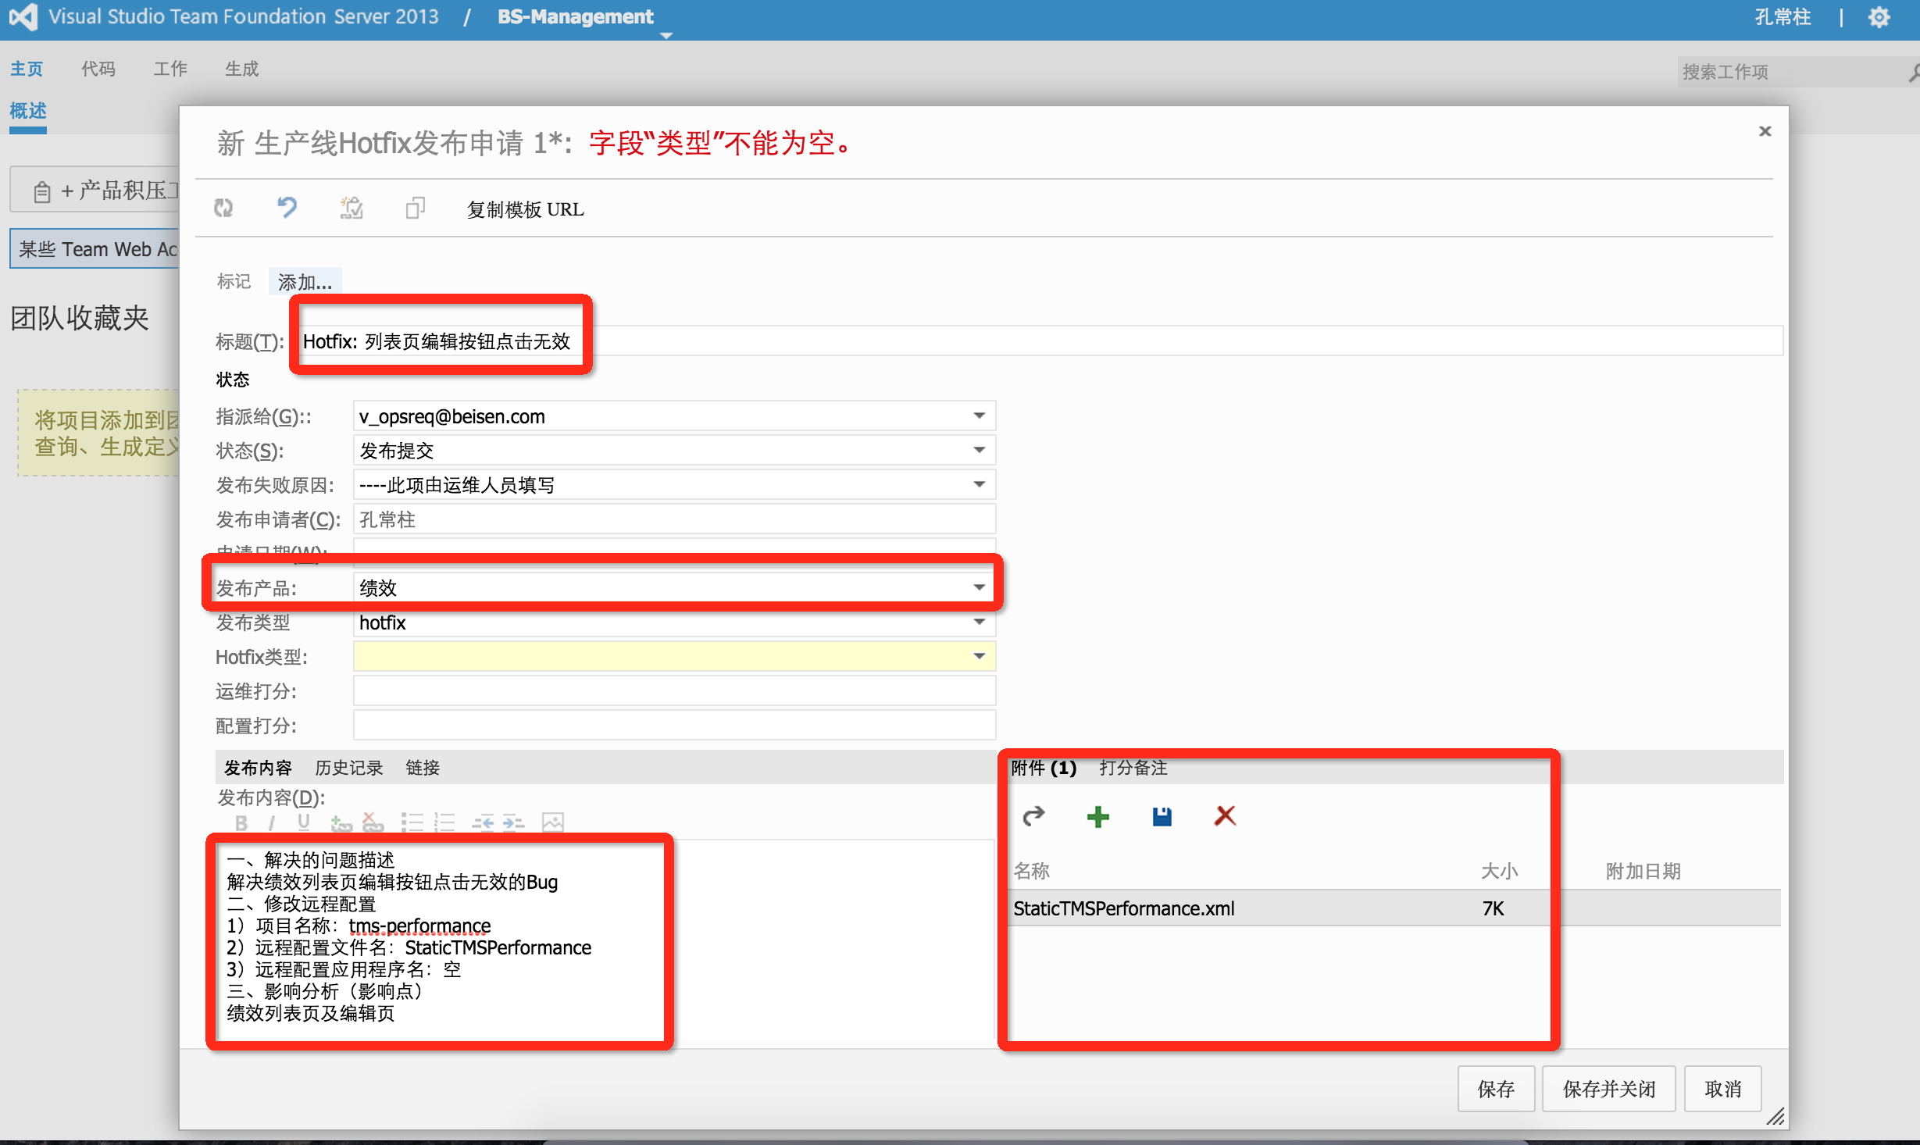Expand the 状态 dropdown showing 发布提交
Screen dimensions: 1920x1145
(979, 450)
